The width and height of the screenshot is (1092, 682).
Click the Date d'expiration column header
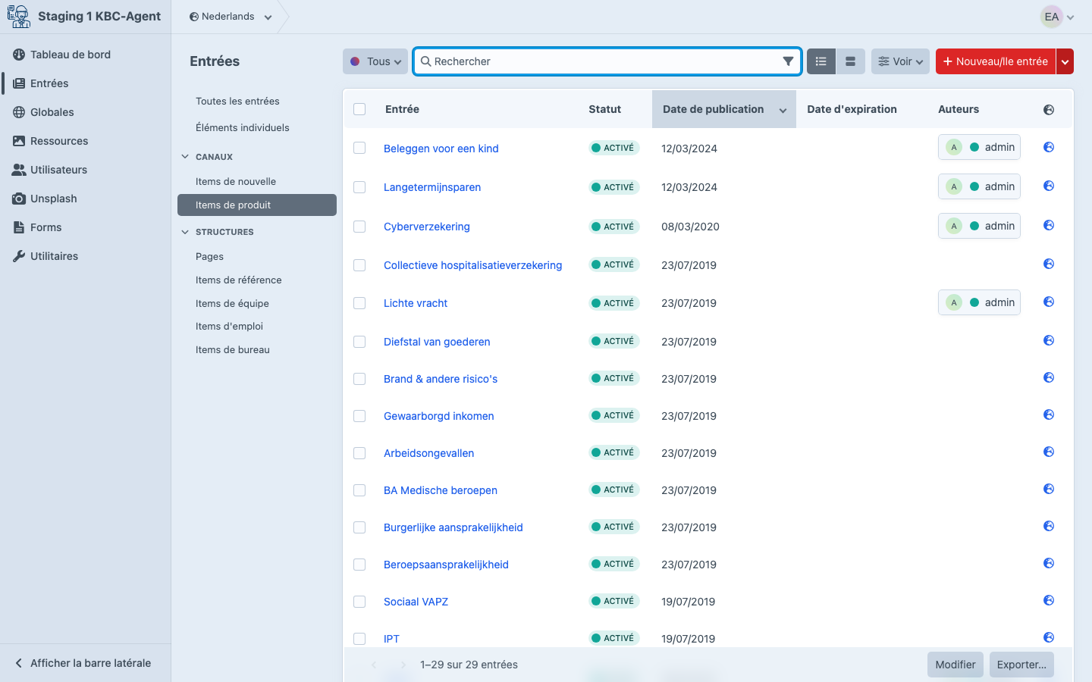[x=852, y=109]
